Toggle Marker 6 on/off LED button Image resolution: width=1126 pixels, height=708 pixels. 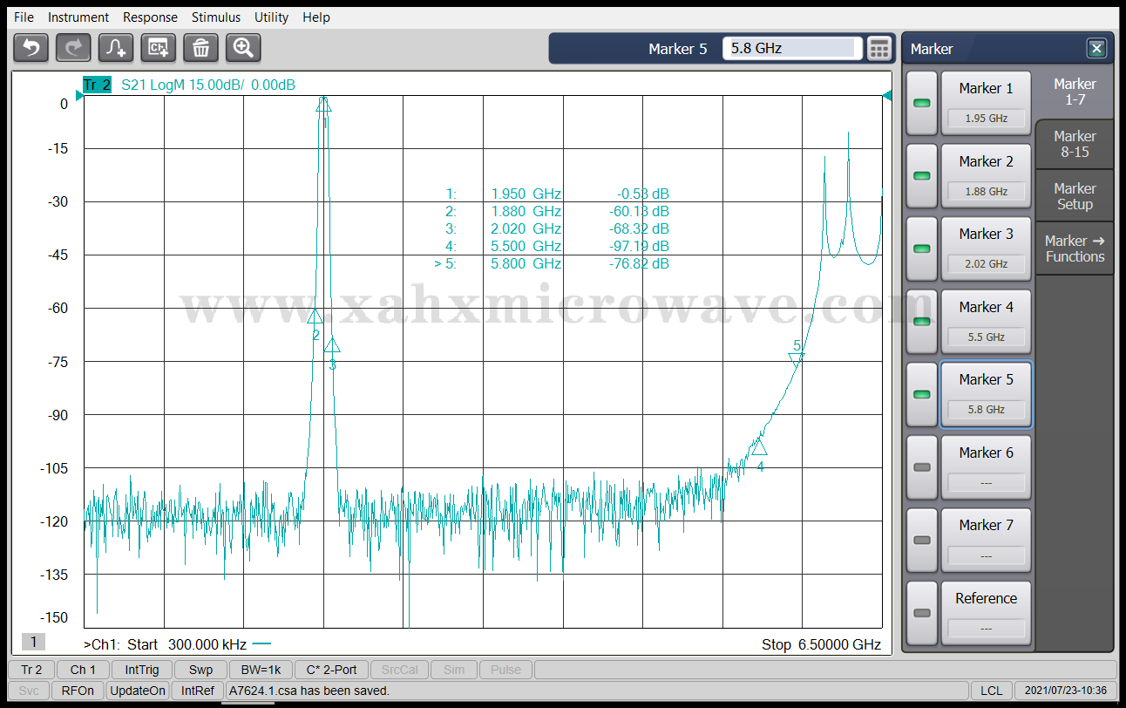[921, 467]
